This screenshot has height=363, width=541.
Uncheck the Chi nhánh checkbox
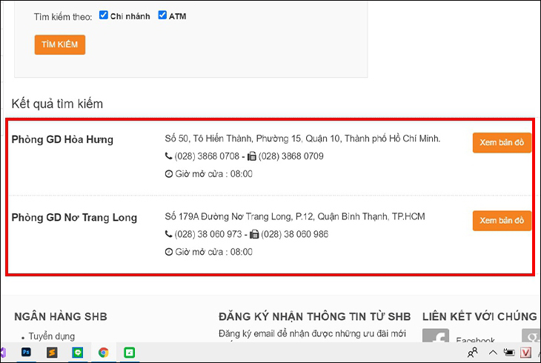click(x=104, y=16)
